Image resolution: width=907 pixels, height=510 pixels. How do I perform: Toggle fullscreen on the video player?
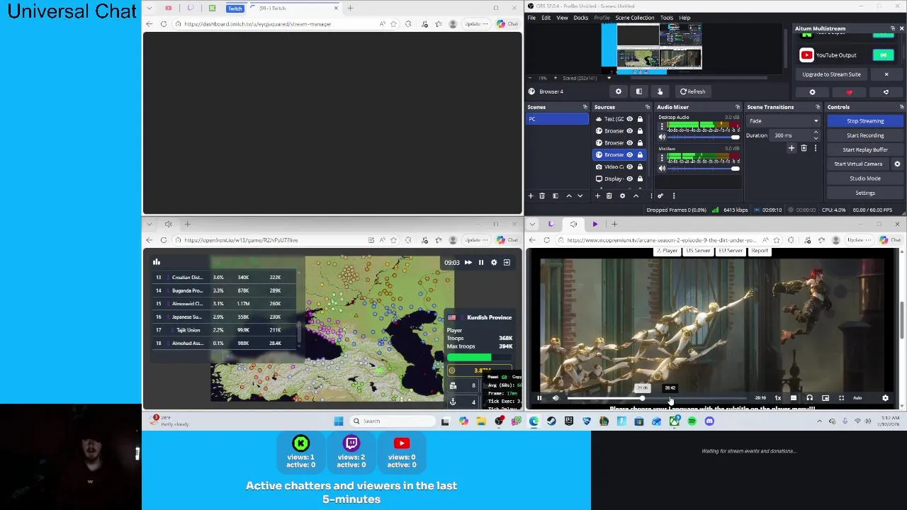pyautogui.click(x=841, y=398)
